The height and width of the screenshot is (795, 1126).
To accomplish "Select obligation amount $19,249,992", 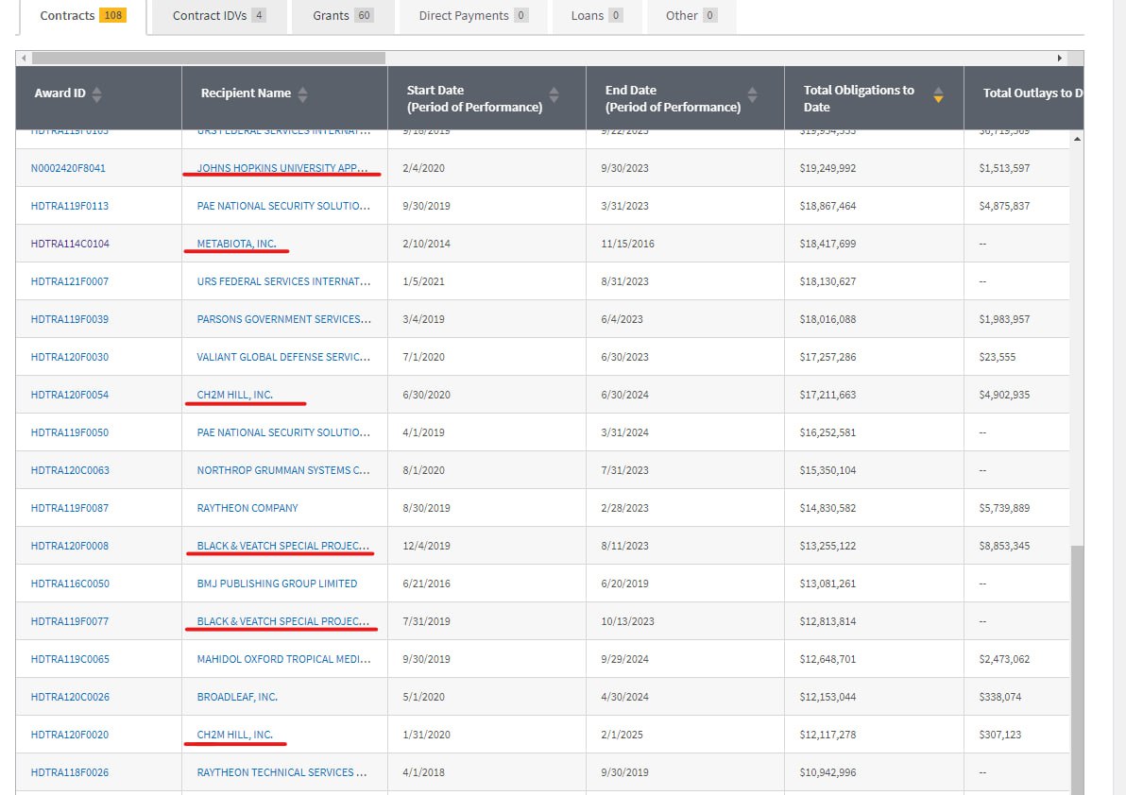I will pyautogui.click(x=827, y=168).
